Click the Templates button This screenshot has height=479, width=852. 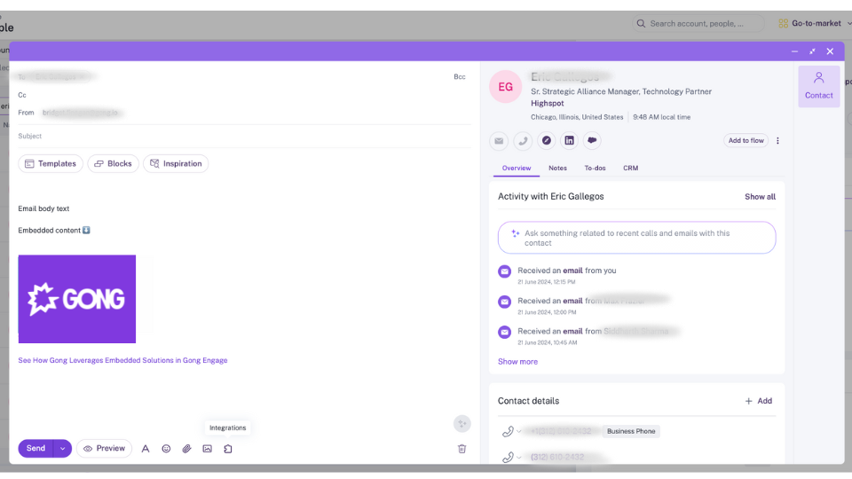[51, 163]
